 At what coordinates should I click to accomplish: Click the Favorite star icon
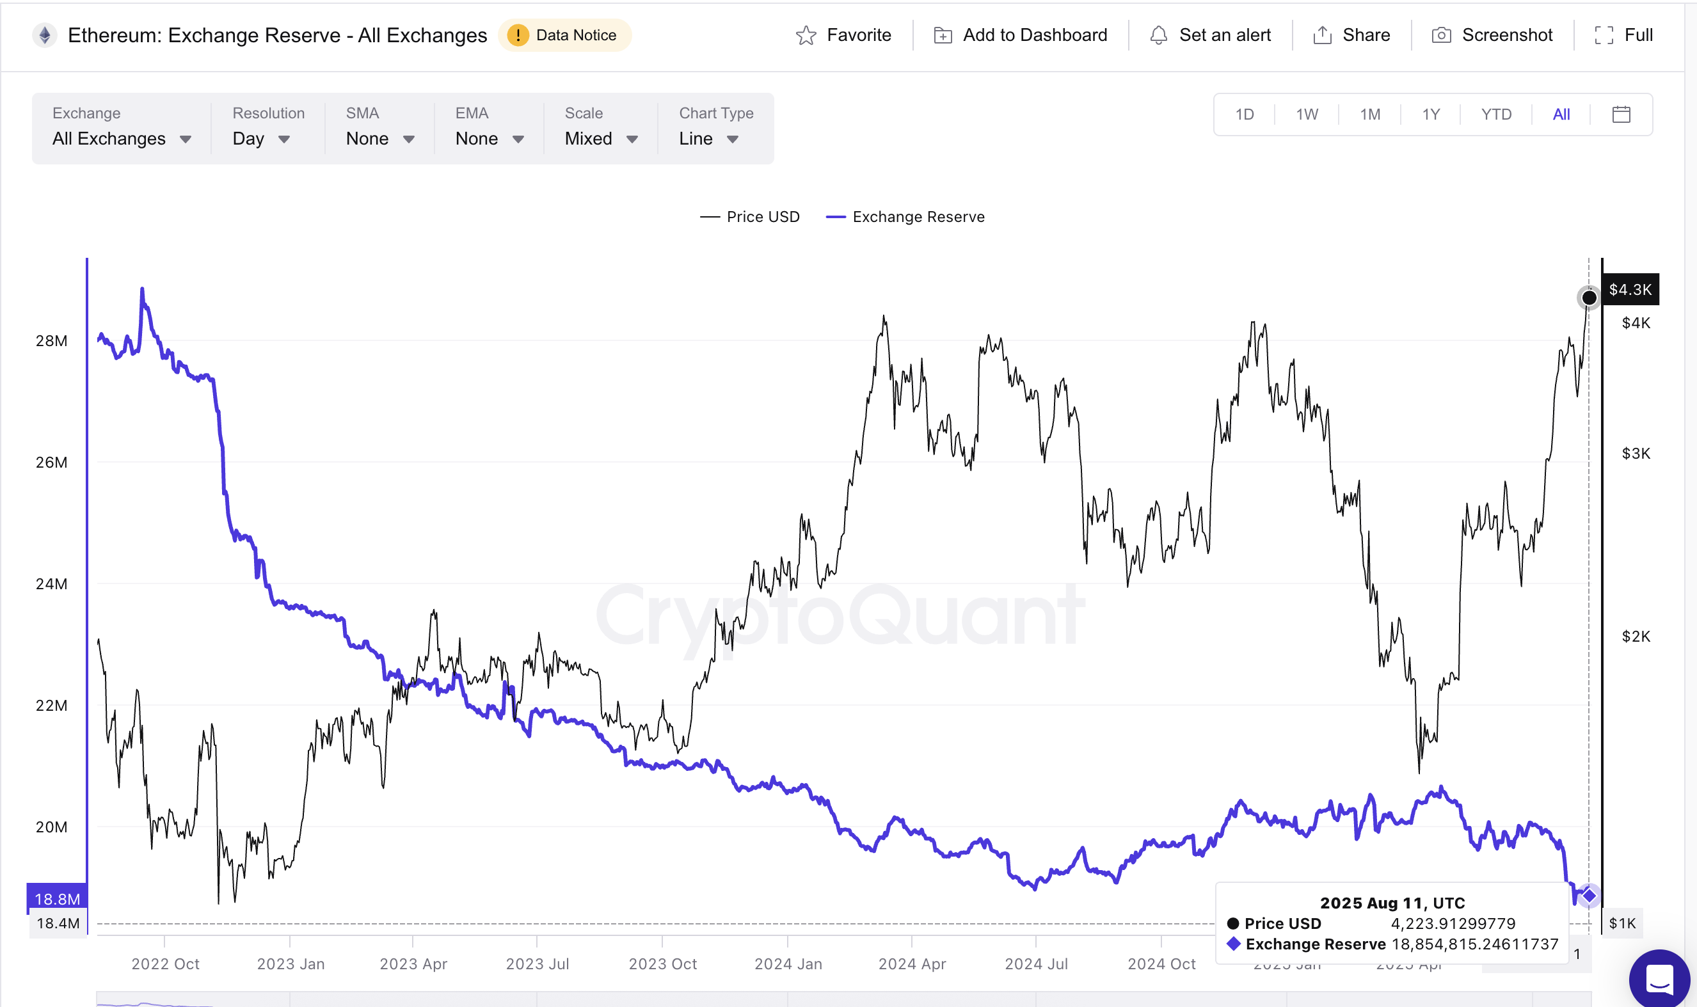pyautogui.click(x=806, y=35)
